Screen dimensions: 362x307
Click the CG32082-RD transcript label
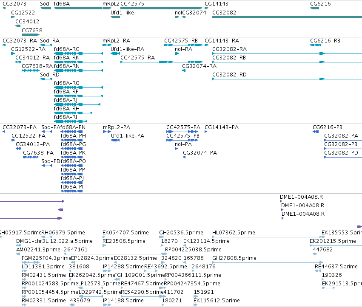click(229, 75)
